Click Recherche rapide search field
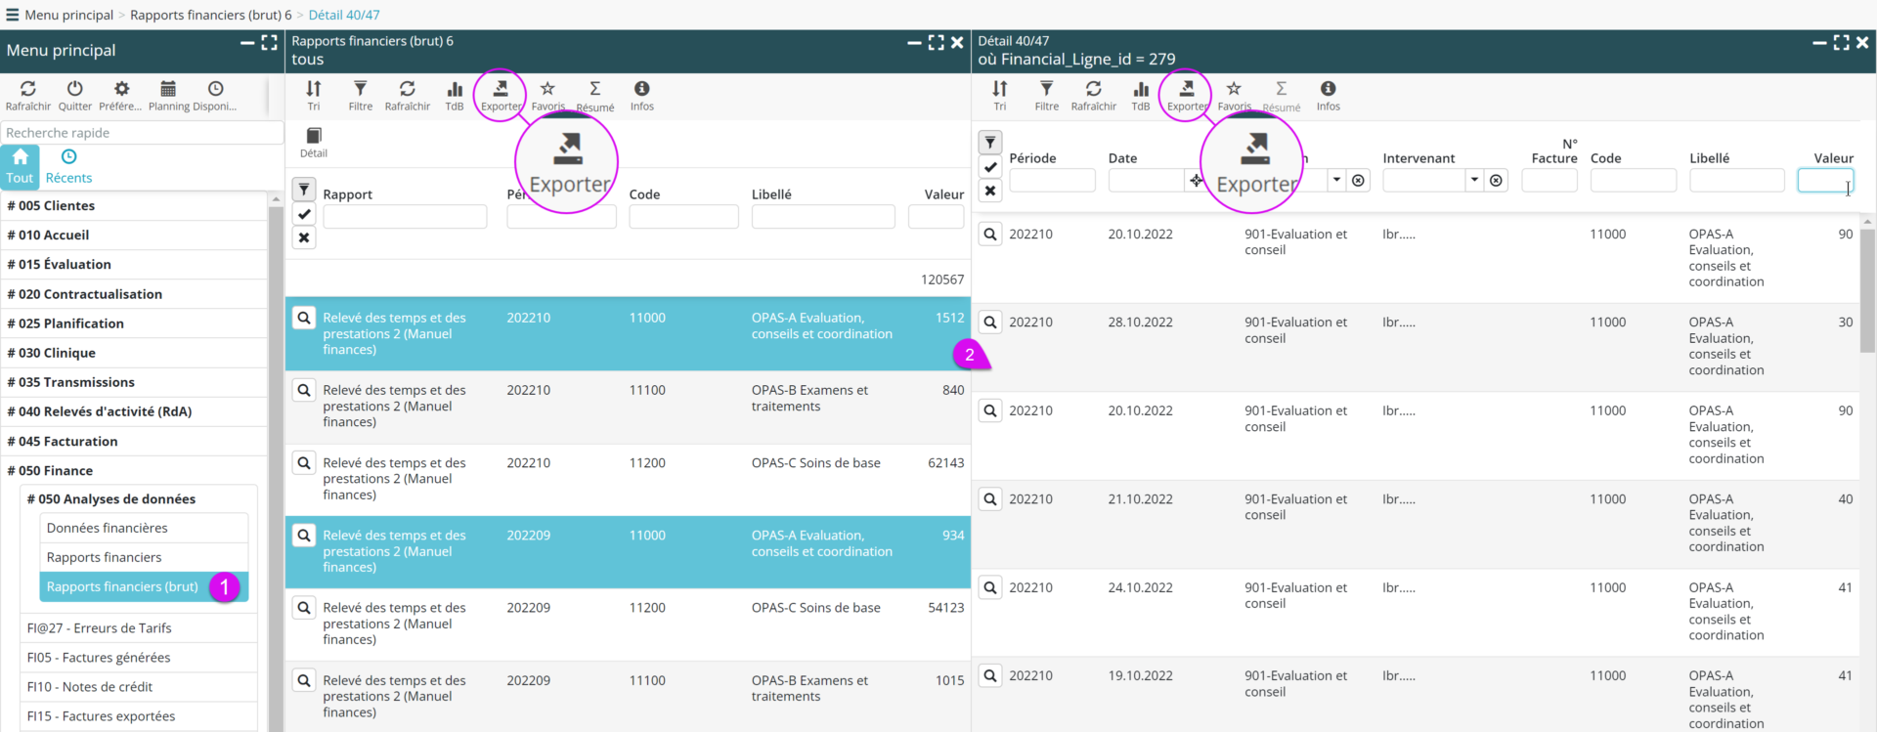This screenshot has width=1877, height=732. coord(142,133)
